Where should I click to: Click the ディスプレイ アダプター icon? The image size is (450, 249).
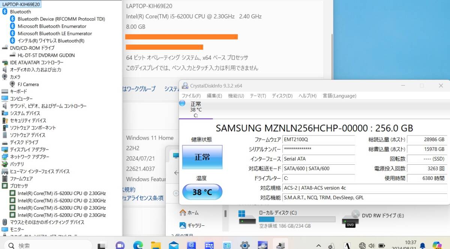point(5,149)
